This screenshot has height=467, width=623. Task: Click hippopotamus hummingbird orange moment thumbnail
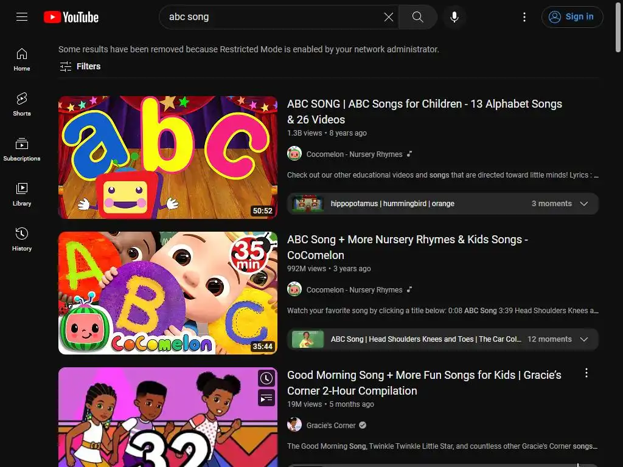(x=307, y=203)
